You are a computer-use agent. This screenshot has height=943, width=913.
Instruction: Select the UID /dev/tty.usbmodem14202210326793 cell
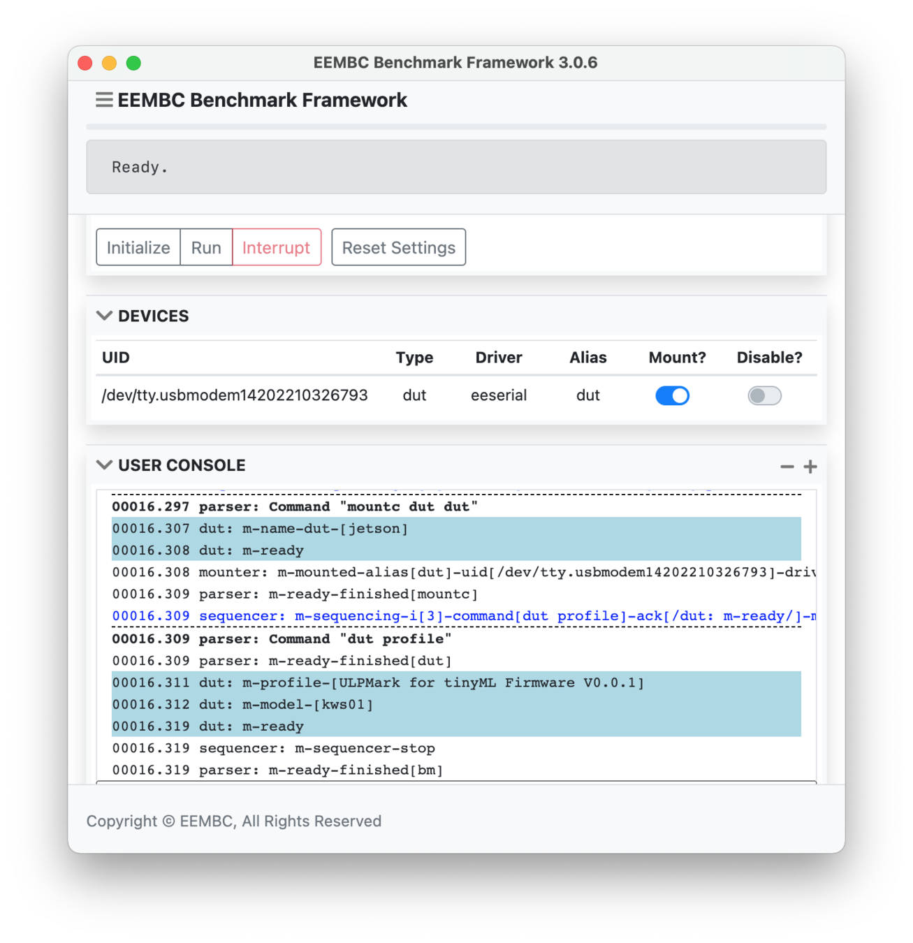(235, 395)
